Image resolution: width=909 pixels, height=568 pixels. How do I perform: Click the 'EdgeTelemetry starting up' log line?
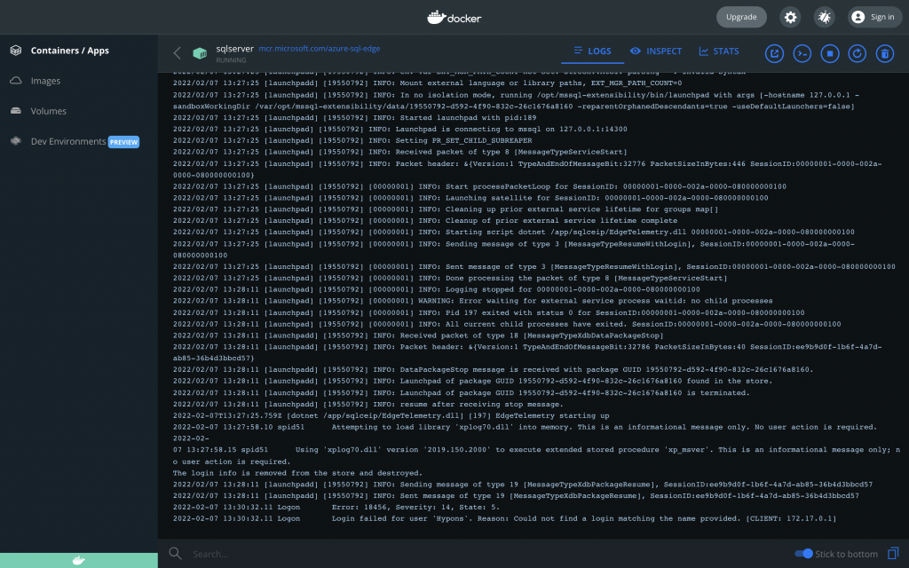coord(391,415)
